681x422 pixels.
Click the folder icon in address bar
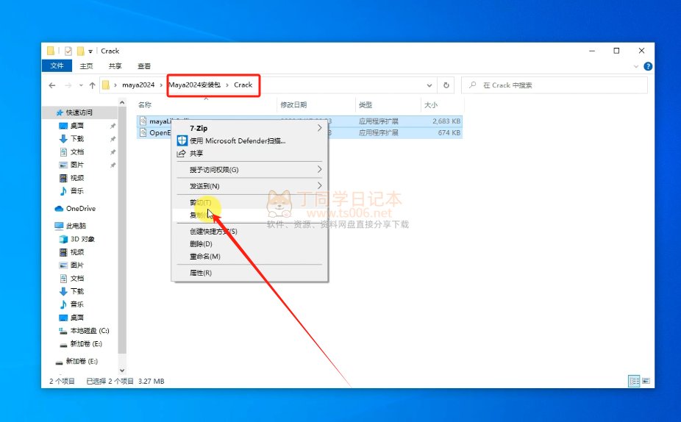pyautogui.click(x=106, y=85)
